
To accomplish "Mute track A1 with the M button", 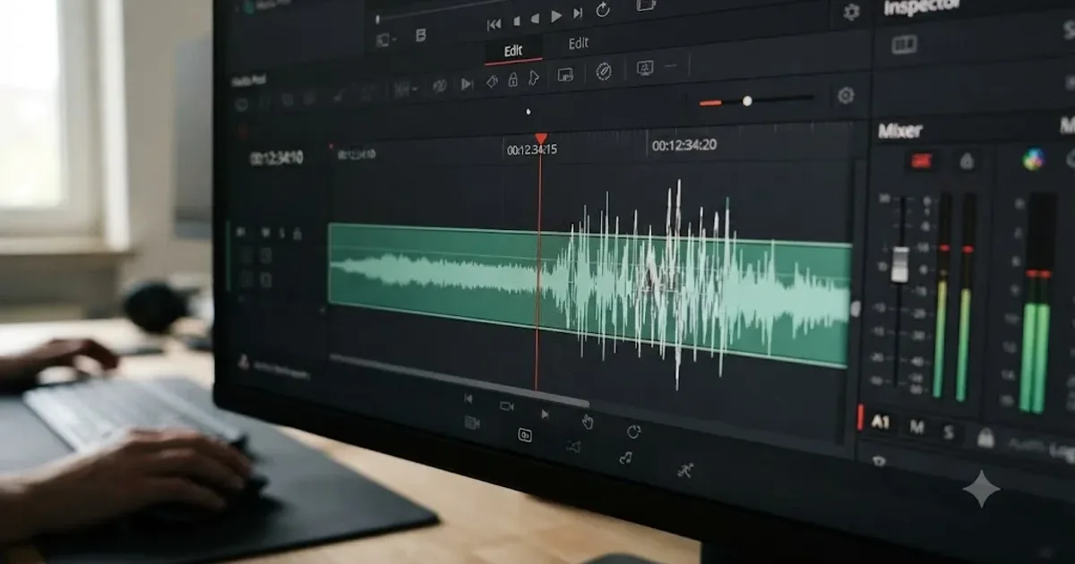I will coord(916,426).
